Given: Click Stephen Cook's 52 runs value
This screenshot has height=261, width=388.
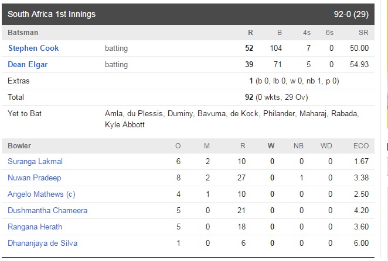Looking at the screenshot, I should point(249,48).
